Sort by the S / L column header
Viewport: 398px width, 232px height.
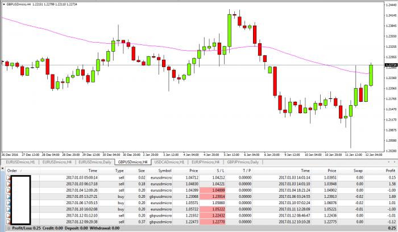[220, 171]
